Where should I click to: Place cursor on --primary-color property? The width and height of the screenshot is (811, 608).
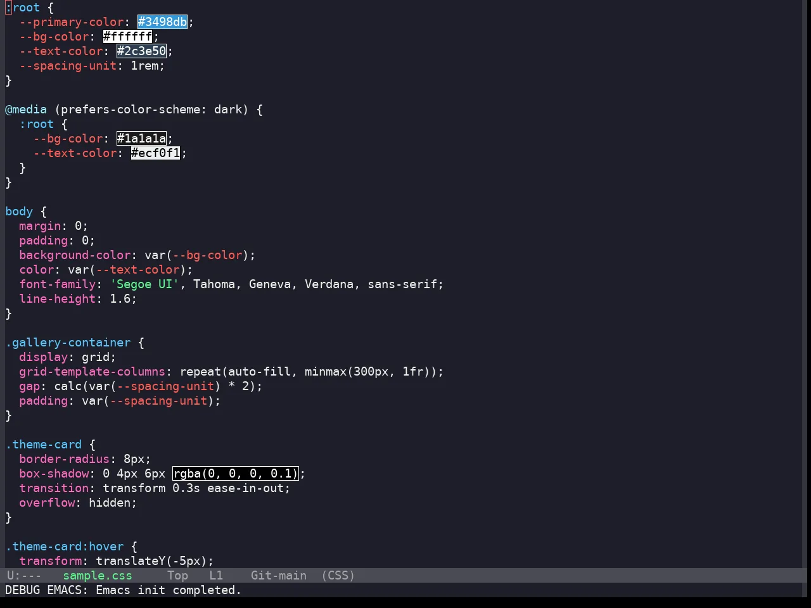[x=72, y=22]
